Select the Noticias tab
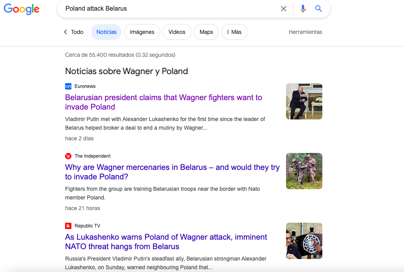 point(107,32)
